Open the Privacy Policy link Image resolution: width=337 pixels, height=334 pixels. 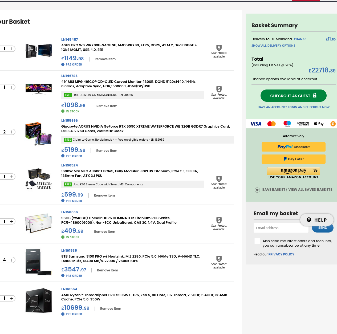tap(281, 254)
